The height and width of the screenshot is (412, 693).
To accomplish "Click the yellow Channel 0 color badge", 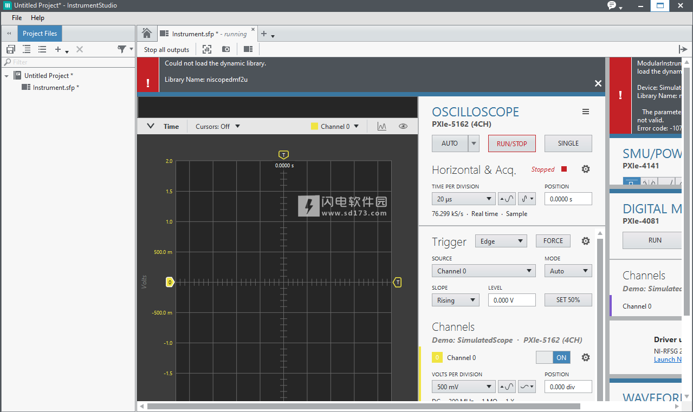I will [x=437, y=357].
